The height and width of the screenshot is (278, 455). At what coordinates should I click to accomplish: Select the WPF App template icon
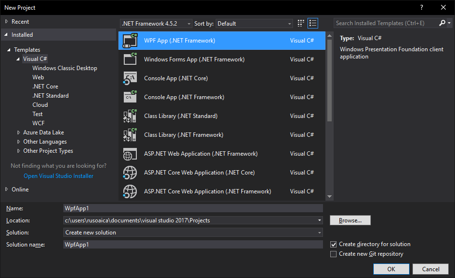pos(130,41)
